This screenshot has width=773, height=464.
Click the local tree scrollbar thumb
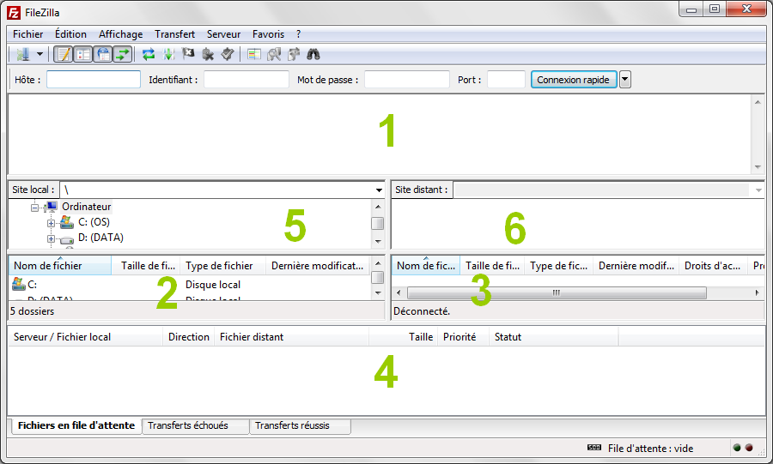[x=378, y=223]
